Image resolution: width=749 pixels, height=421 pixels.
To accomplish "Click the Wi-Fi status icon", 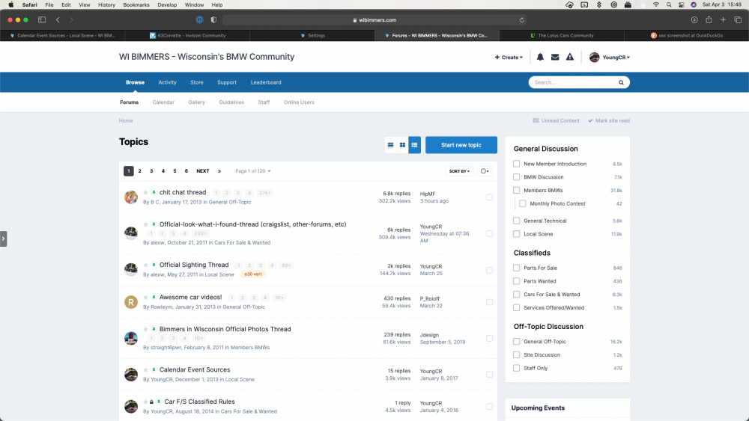I will click(x=656, y=4).
